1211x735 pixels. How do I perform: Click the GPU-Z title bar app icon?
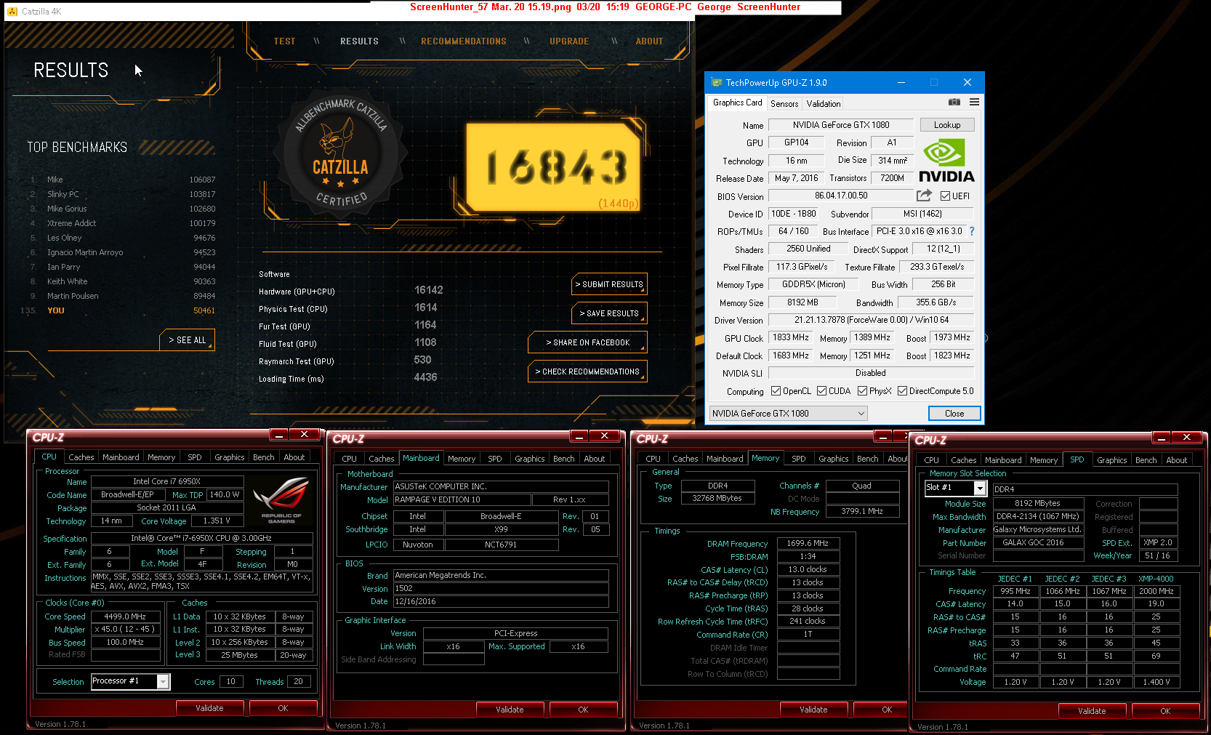point(717,82)
